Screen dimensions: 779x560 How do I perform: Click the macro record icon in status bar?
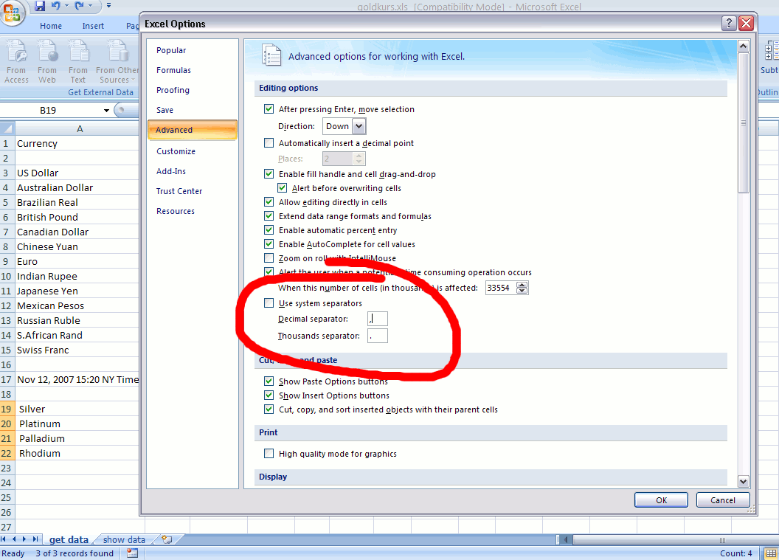[x=132, y=553]
